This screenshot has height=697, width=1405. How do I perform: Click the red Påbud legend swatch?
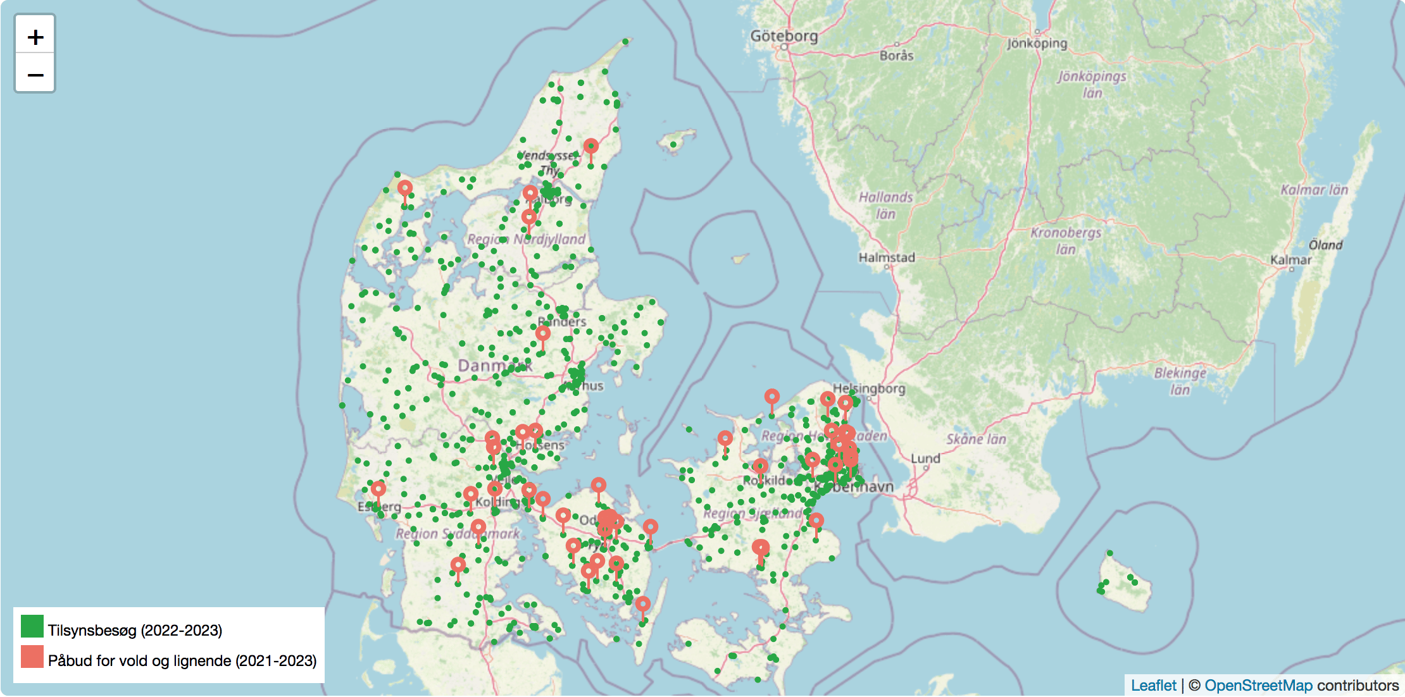pyautogui.click(x=32, y=657)
